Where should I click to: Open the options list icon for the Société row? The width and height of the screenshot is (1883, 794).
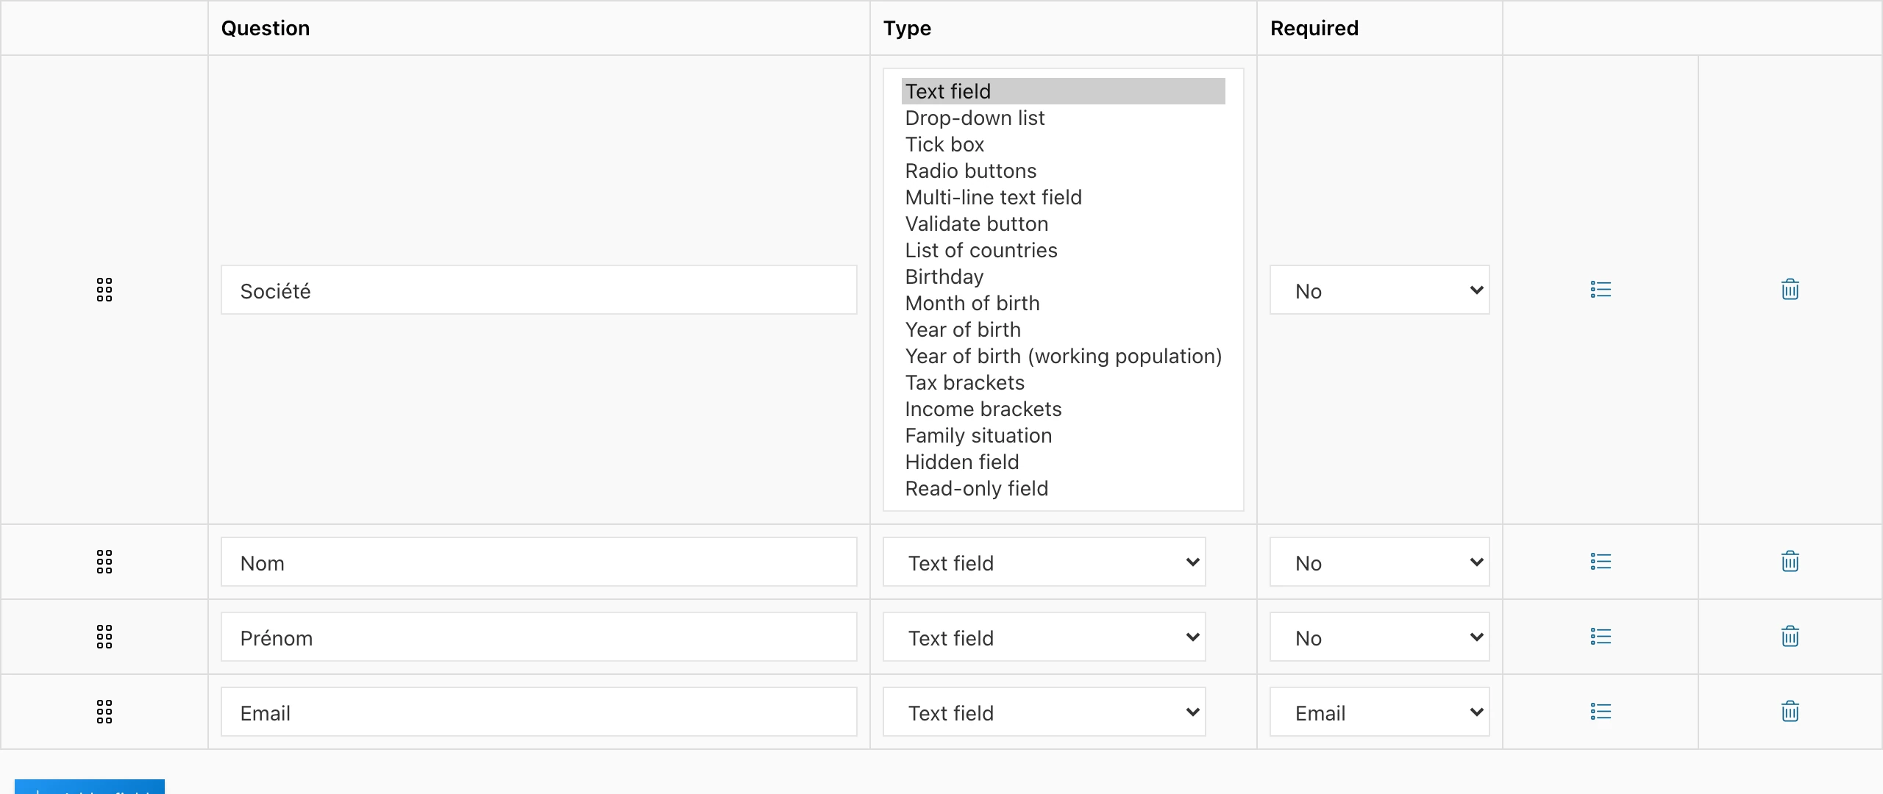click(x=1601, y=289)
